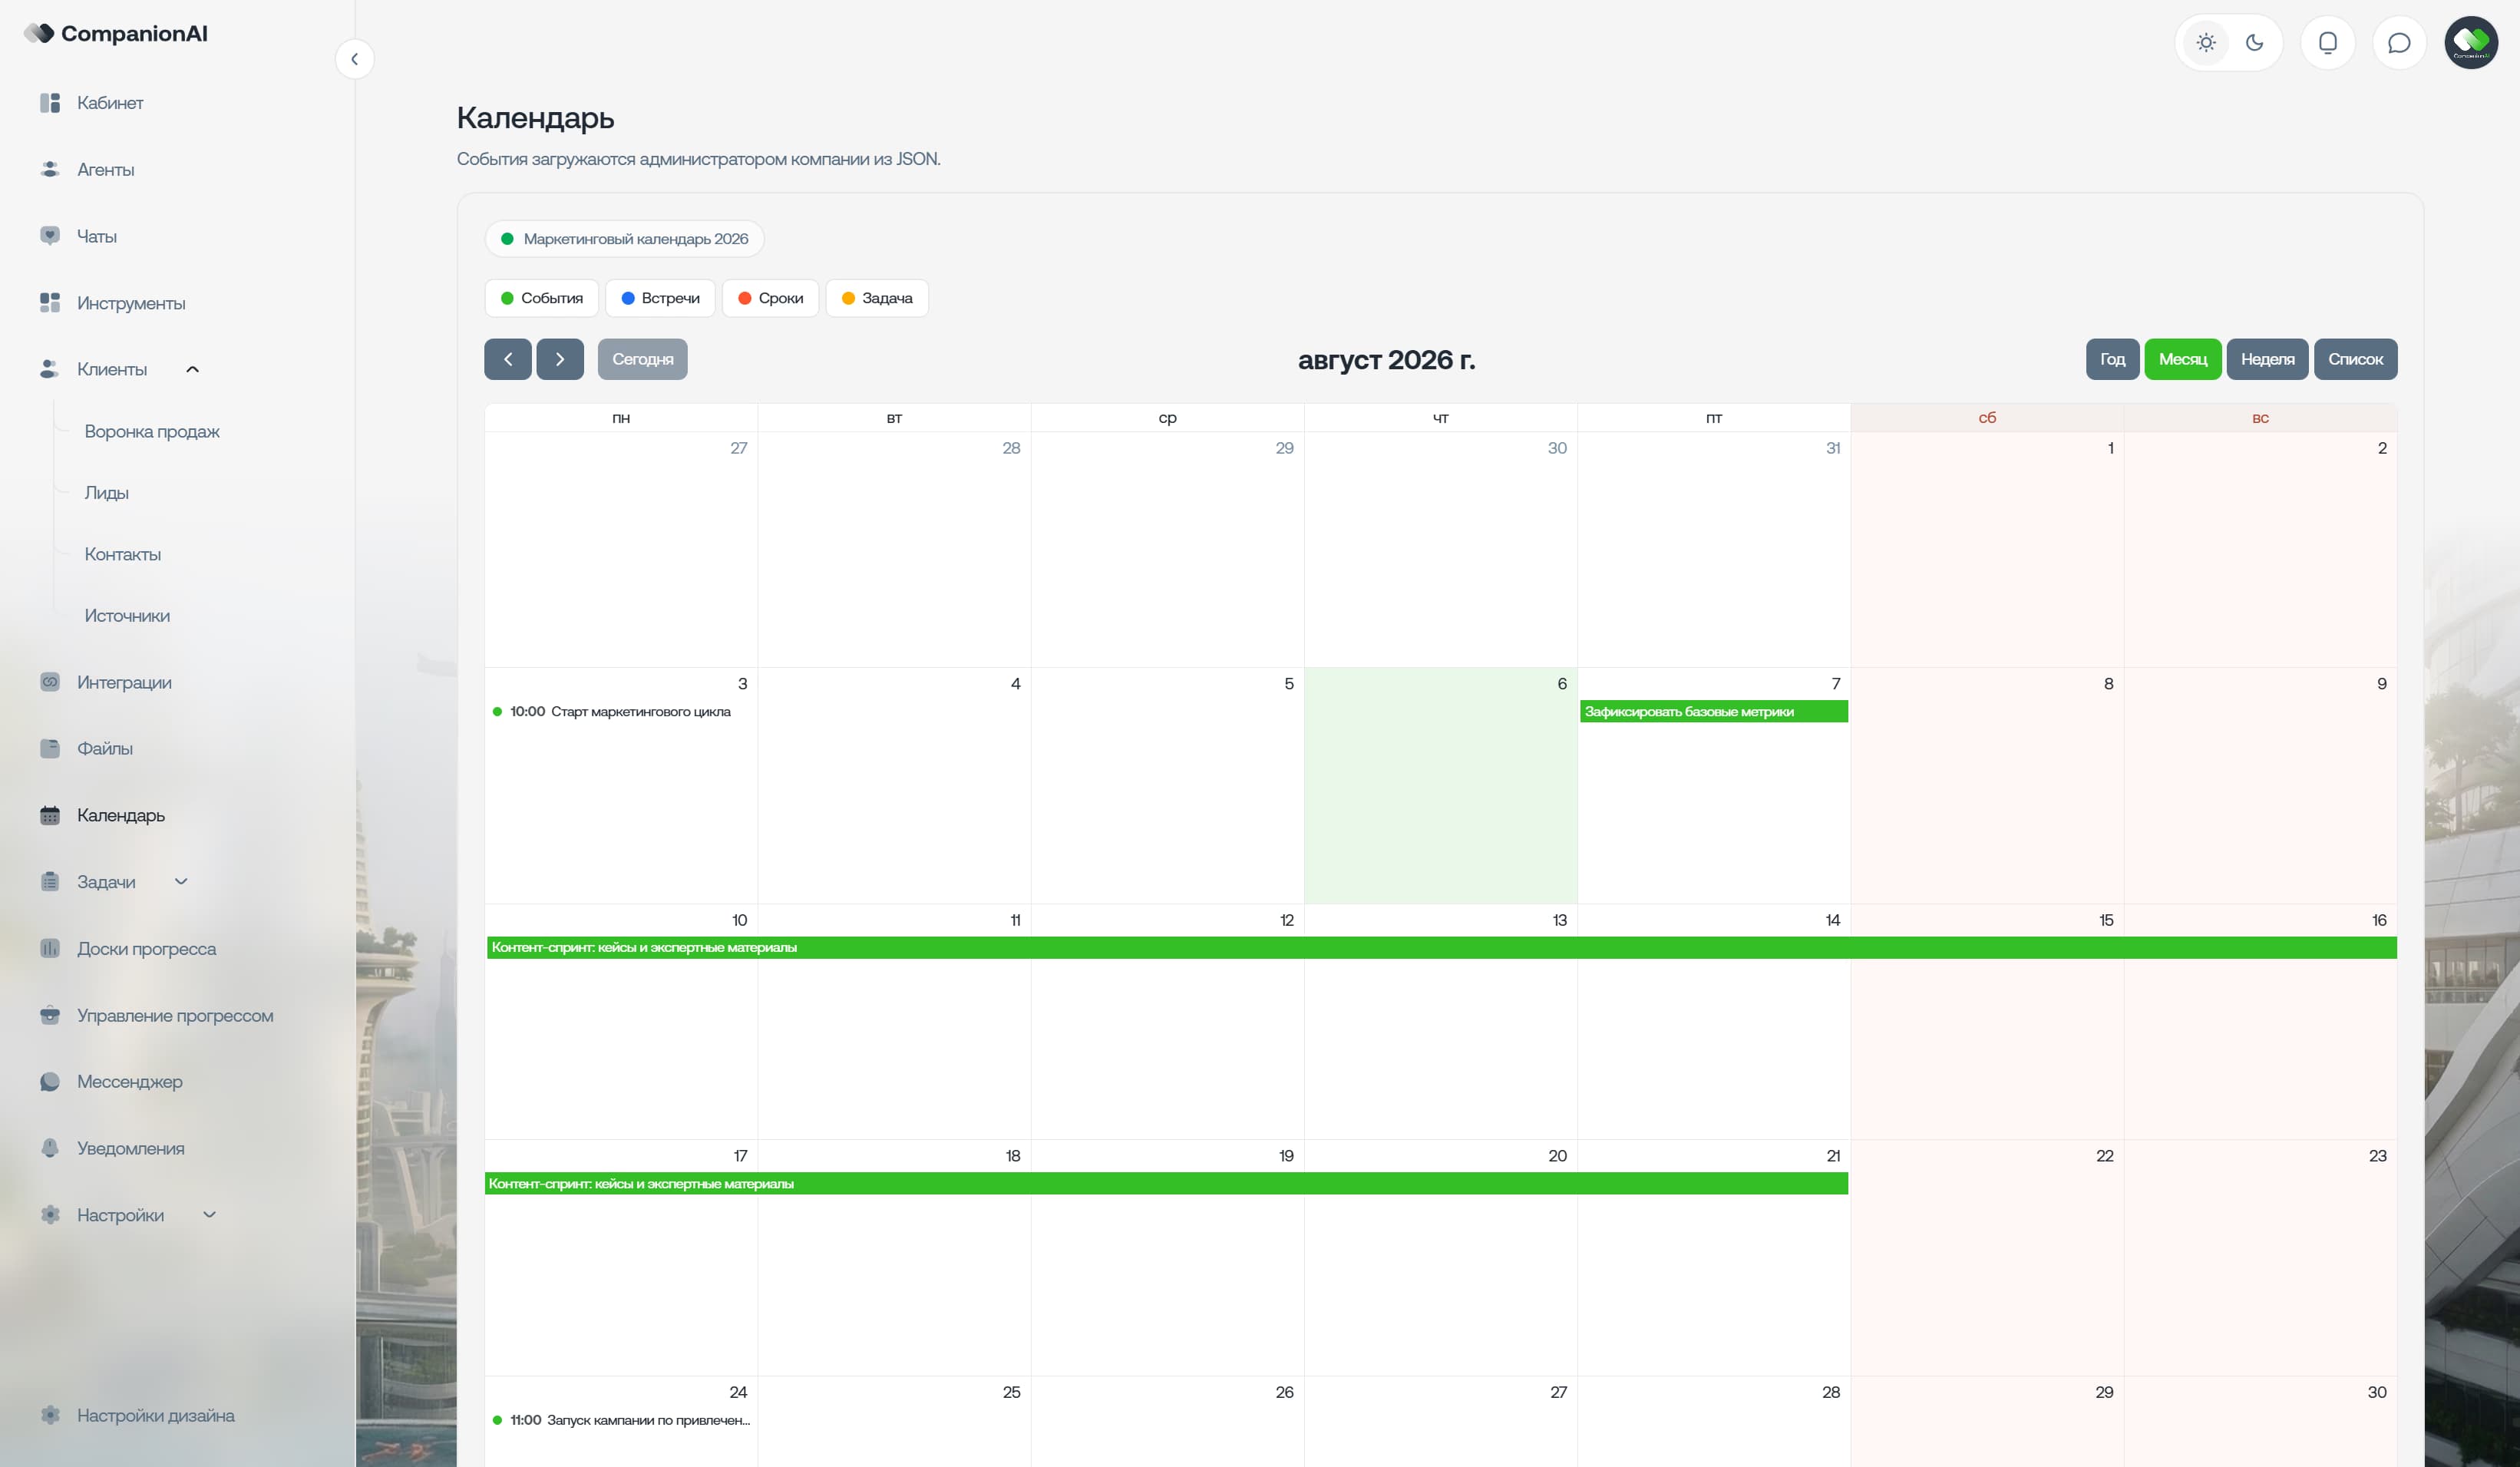The height and width of the screenshot is (1467, 2520).
Task: Open the chat bubble in top bar
Action: tap(2399, 43)
